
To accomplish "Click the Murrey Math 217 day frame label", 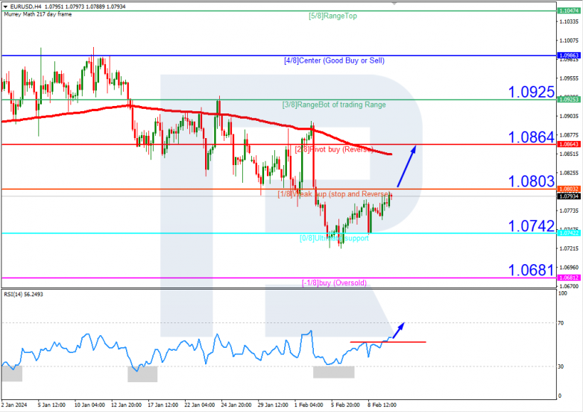I will (x=38, y=14).
